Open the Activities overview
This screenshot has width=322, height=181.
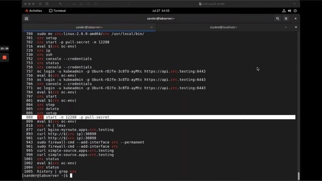point(34,11)
